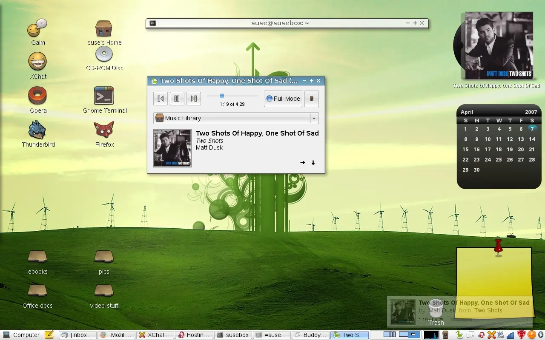This screenshot has height=340, width=545.
Task: Click the album art in the player
Action: [x=172, y=148]
